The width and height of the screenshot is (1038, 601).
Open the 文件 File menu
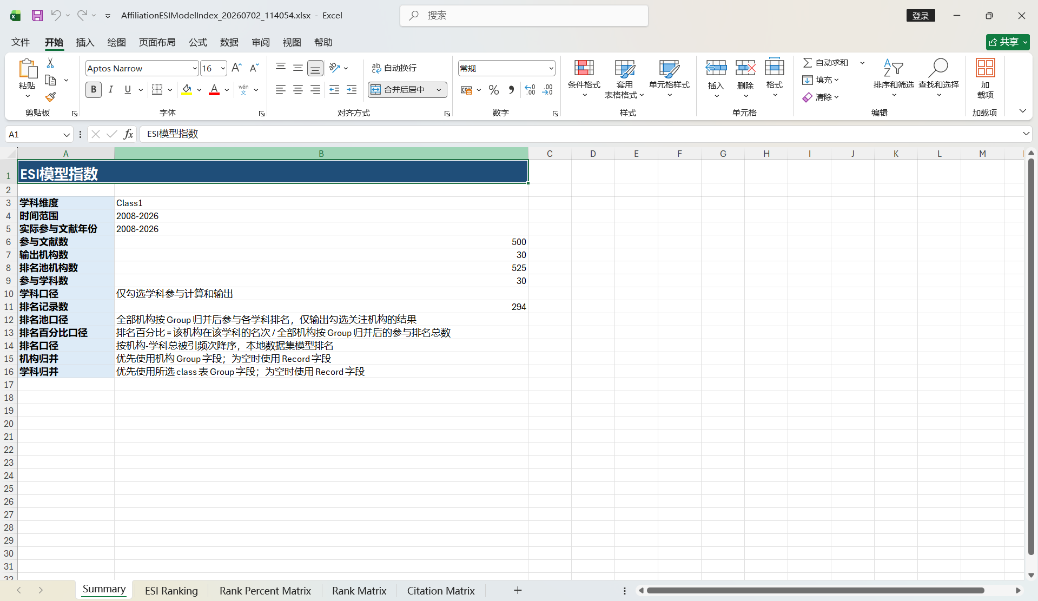(x=21, y=42)
